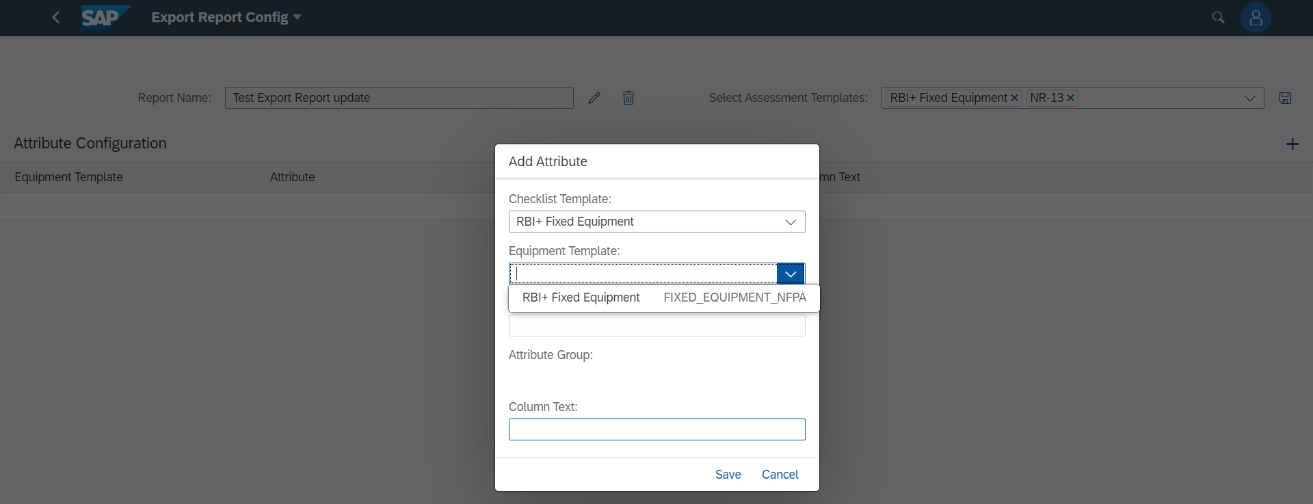The height and width of the screenshot is (504, 1313).
Task: Remove the RBI+ Fixed Equipment token
Action: tap(1014, 98)
